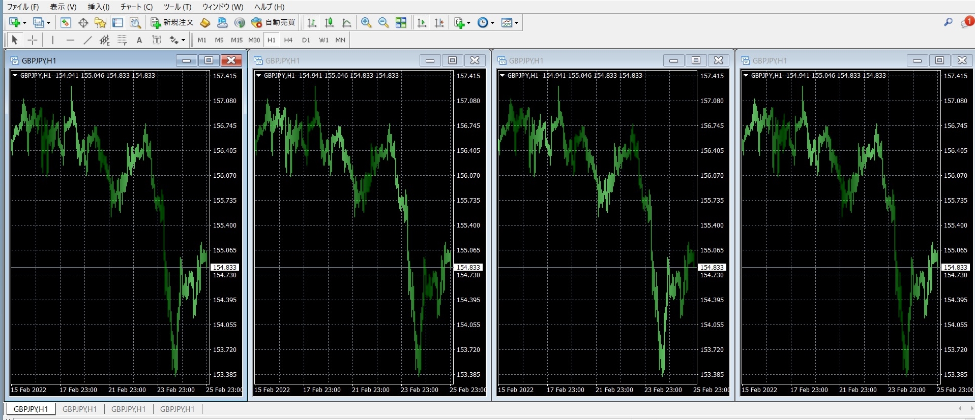
Task: Select the M15 timeframe button
Action: 237,40
